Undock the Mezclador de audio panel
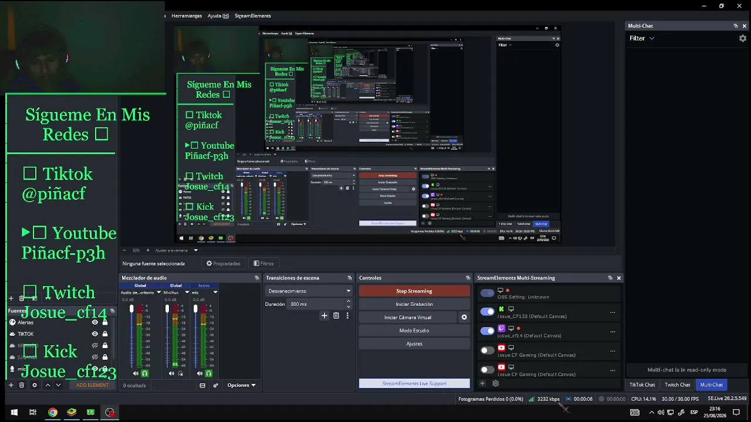 coord(256,278)
